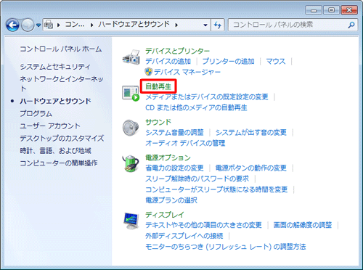Click 電源ボタンの動作の変更 link
The height and width of the screenshot is (270, 363).
tap(251, 168)
